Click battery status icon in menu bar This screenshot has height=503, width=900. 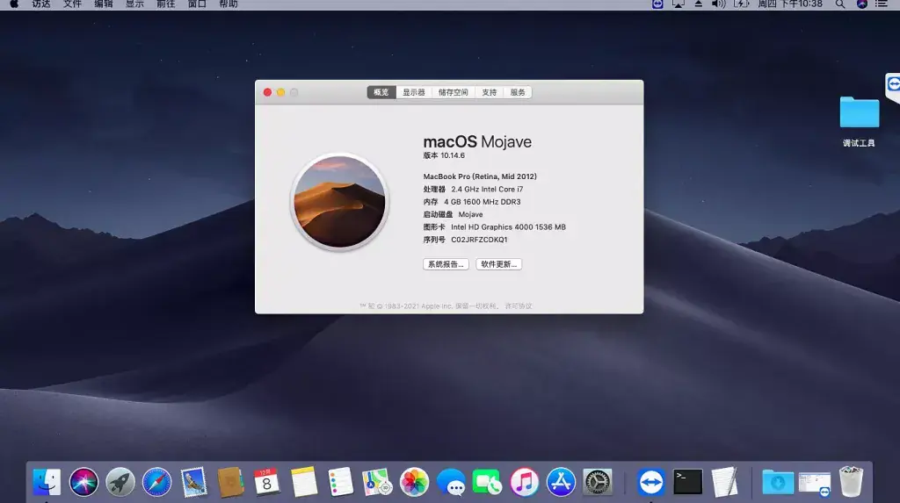coord(742,4)
